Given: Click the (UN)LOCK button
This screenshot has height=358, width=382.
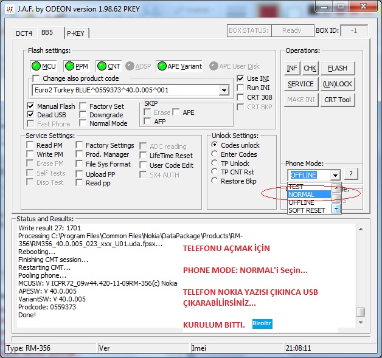Looking at the screenshot, I should [338, 84].
